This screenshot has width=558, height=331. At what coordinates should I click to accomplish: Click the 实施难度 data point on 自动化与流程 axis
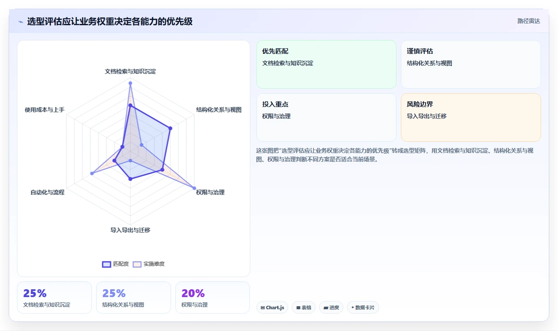point(92,174)
